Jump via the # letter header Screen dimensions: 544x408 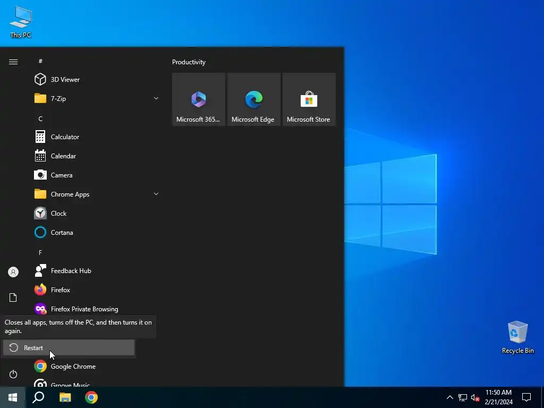coord(40,61)
